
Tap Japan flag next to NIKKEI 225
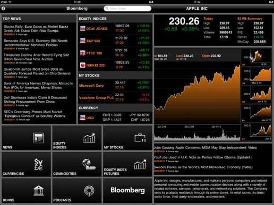point(83,65)
